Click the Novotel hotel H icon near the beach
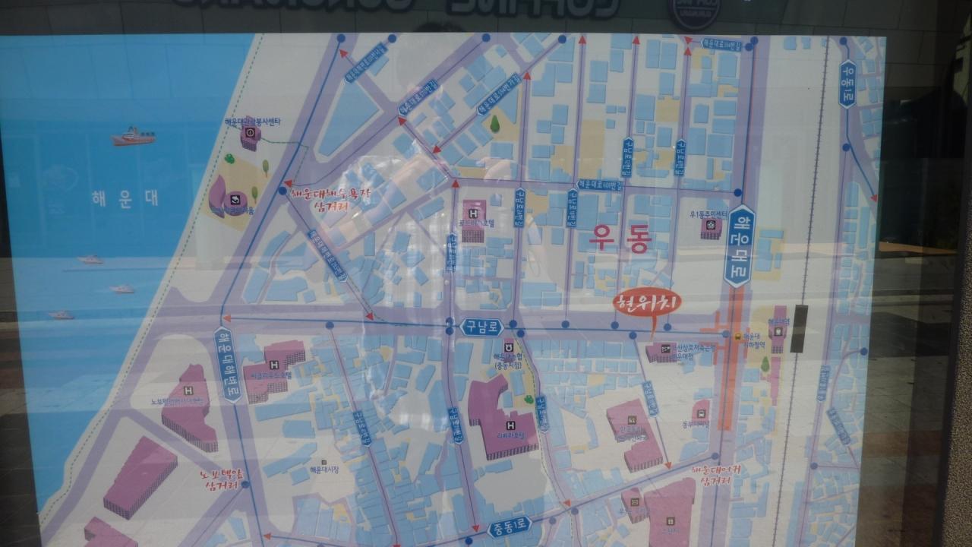 187,391
